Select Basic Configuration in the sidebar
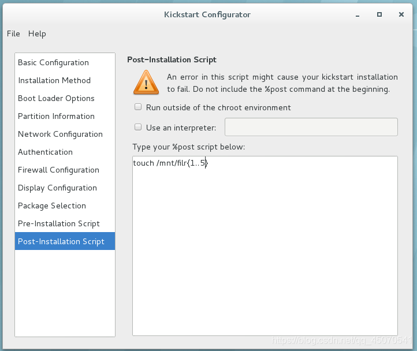417x351 pixels. [65, 62]
